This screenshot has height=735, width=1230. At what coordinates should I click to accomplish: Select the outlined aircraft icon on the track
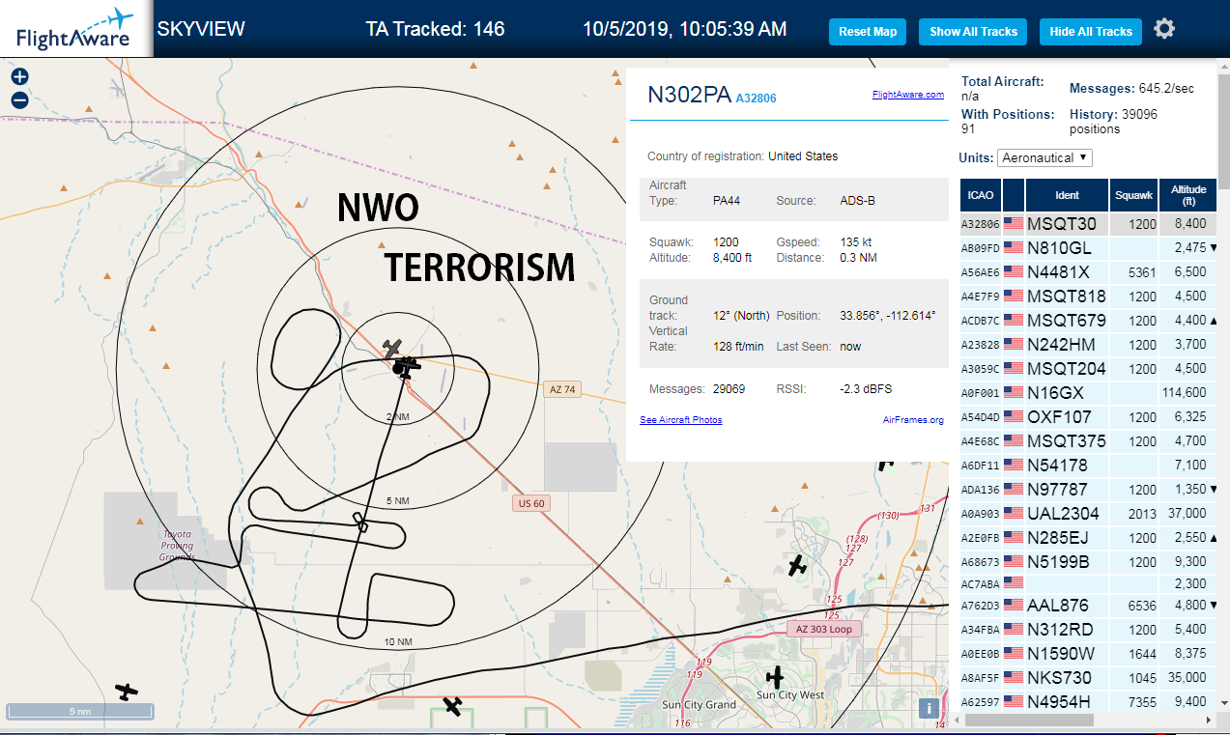pos(360,523)
